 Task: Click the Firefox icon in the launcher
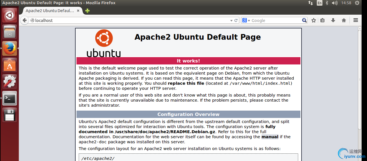tap(10, 48)
